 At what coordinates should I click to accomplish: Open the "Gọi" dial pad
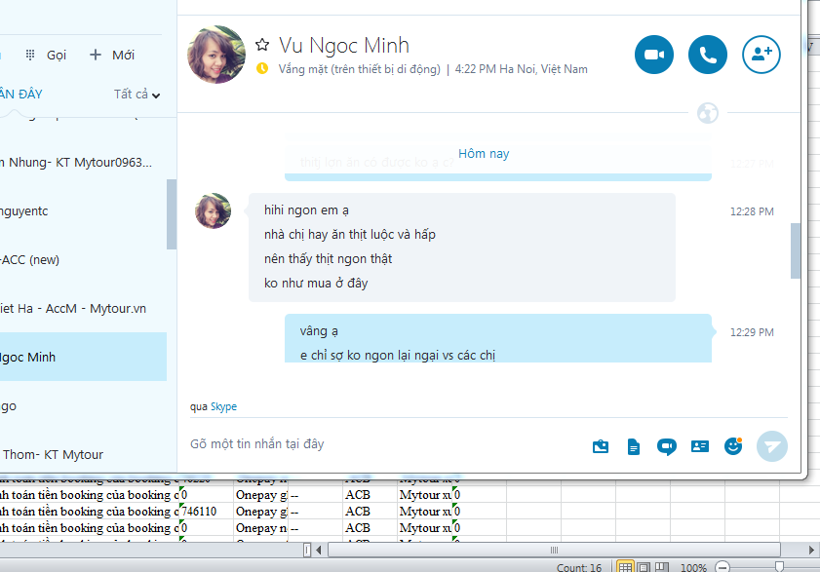(46, 55)
